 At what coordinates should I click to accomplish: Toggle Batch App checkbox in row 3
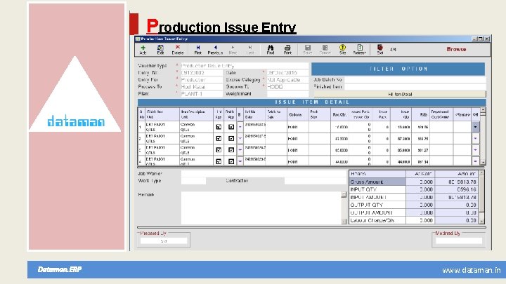pyautogui.click(x=231, y=150)
